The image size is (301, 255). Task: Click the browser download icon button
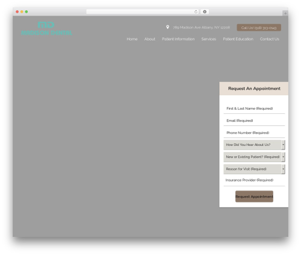click(x=205, y=11)
